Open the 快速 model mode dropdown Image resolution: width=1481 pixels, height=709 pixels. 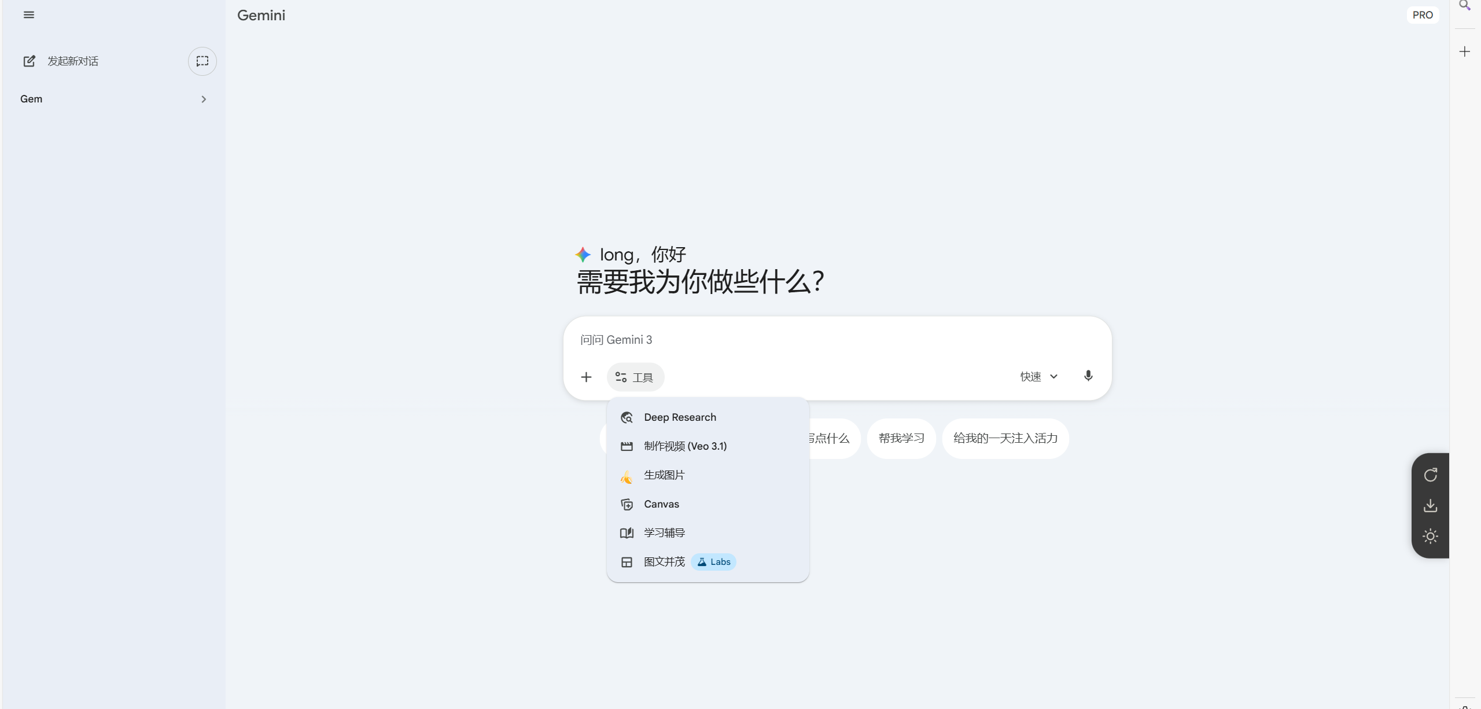1038,377
